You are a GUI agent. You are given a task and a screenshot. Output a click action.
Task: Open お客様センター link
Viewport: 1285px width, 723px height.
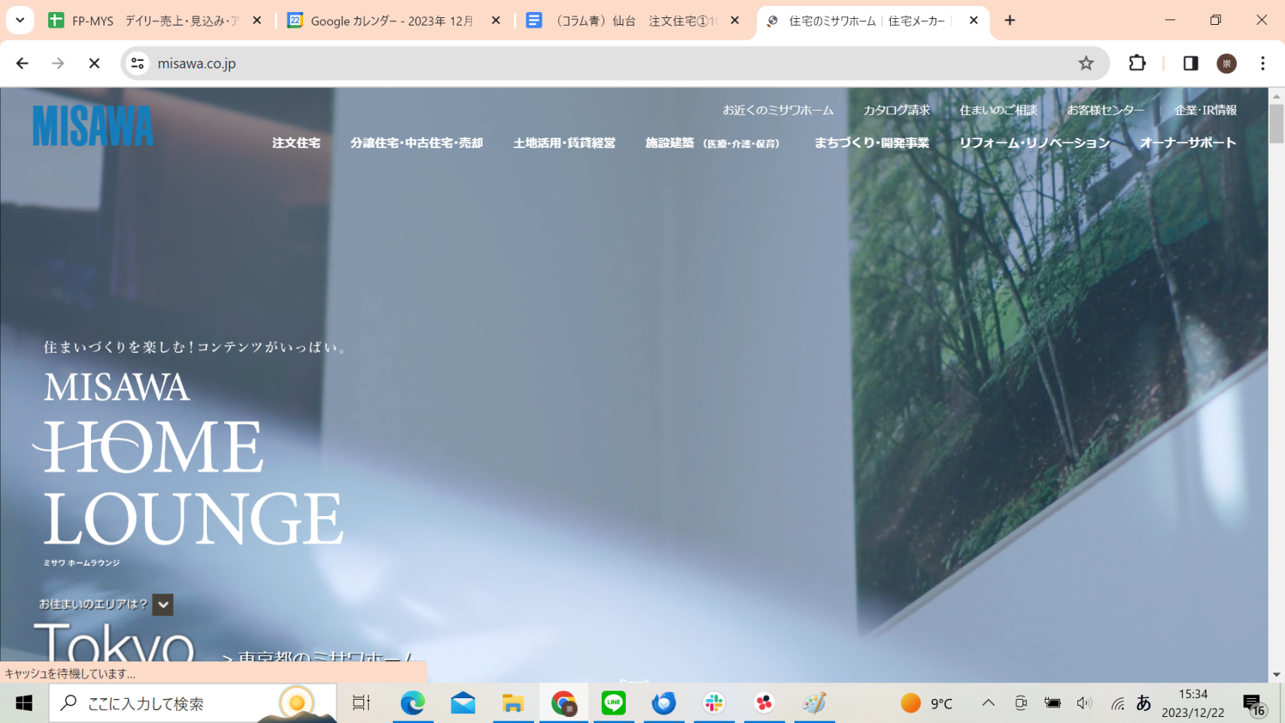point(1105,110)
